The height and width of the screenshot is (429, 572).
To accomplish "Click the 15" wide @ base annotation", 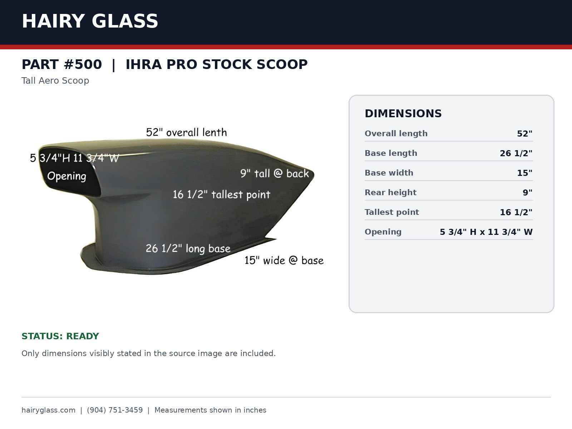I will 284,260.
